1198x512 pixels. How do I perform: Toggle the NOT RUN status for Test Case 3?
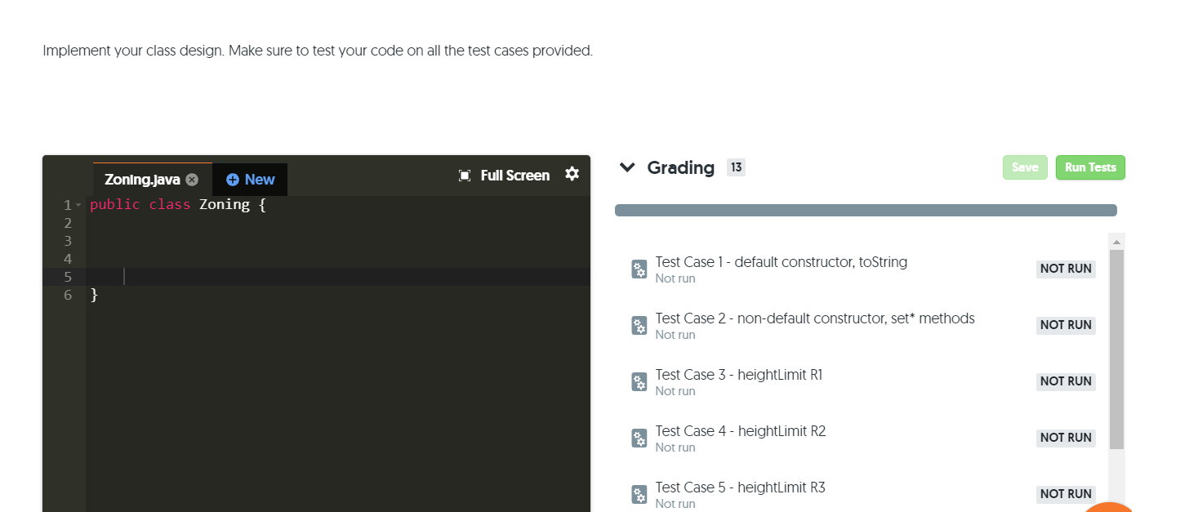click(1066, 381)
